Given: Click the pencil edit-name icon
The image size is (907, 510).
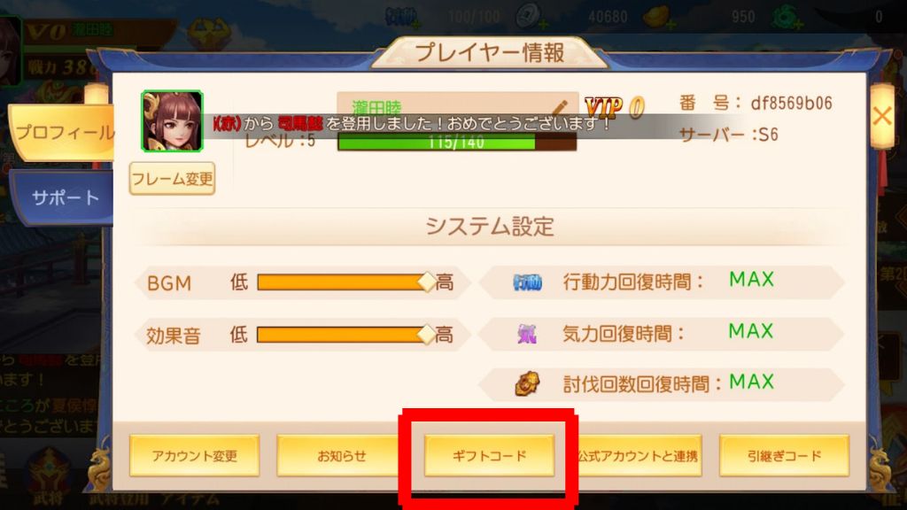Looking at the screenshot, I should (560, 107).
